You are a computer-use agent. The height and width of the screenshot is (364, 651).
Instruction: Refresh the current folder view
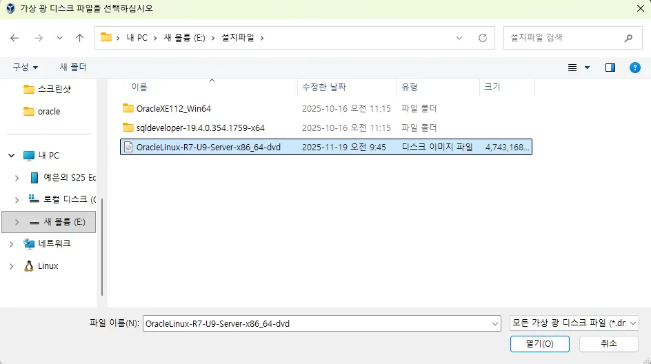[x=483, y=38]
